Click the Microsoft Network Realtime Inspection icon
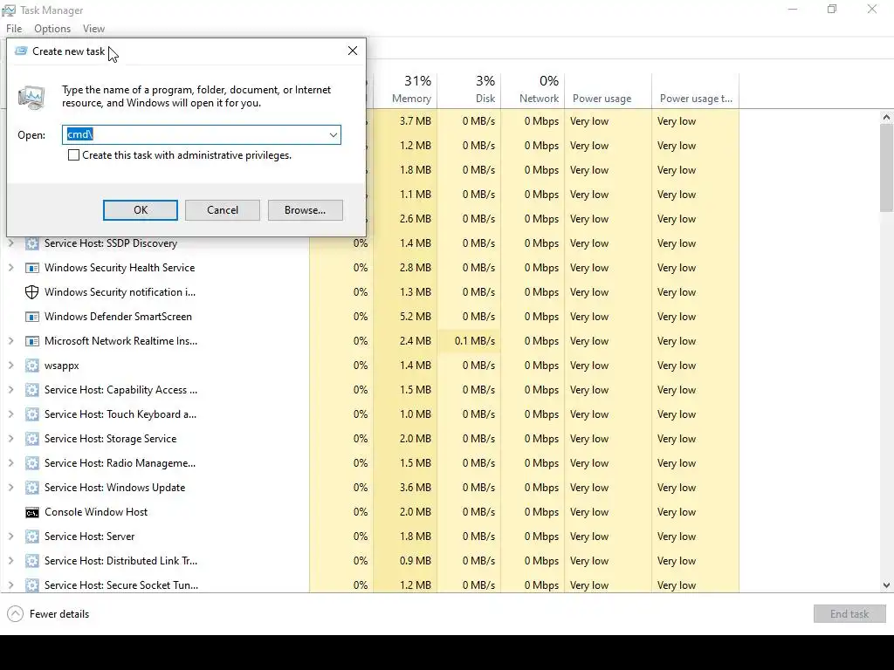This screenshot has width=894, height=670. (x=32, y=341)
